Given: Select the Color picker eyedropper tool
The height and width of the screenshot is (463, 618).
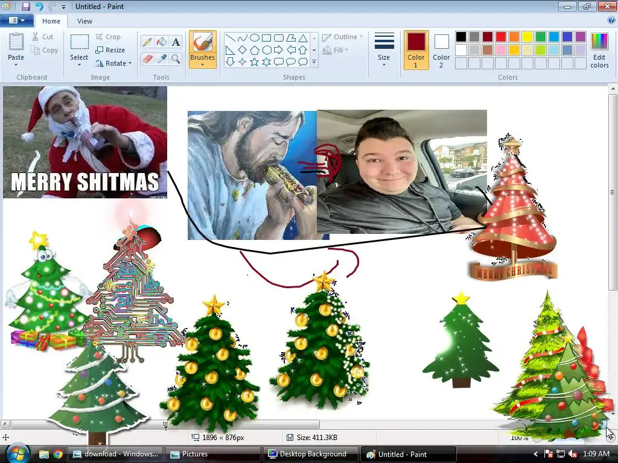Looking at the screenshot, I should point(162,59).
